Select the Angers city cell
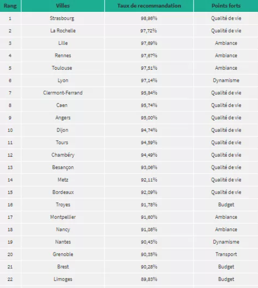This screenshot has height=288, width=258. click(63, 118)
